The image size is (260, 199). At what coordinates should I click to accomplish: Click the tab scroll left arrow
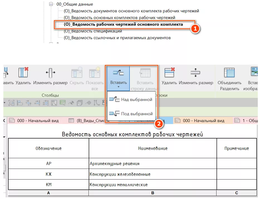tap(4, 121)
